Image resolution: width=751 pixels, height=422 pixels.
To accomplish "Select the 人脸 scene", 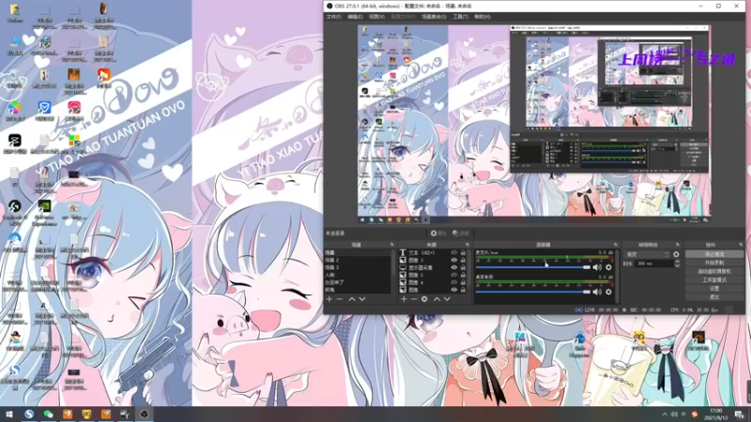I will point(358,275).
